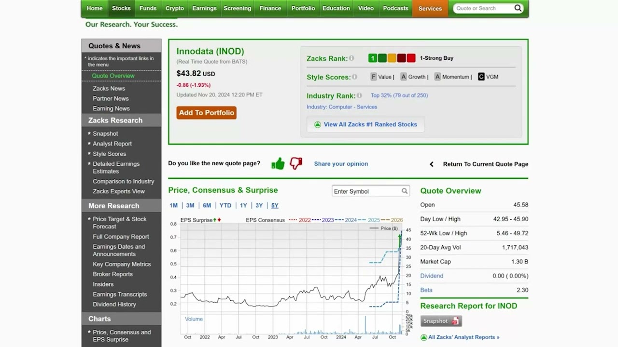Screen dimensions: 618x347
Task: Open Comparison to Industry in sidebar
Action: 124,182
